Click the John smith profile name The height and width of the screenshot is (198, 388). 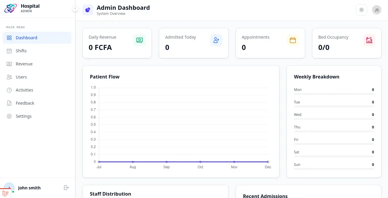point(29,188)
